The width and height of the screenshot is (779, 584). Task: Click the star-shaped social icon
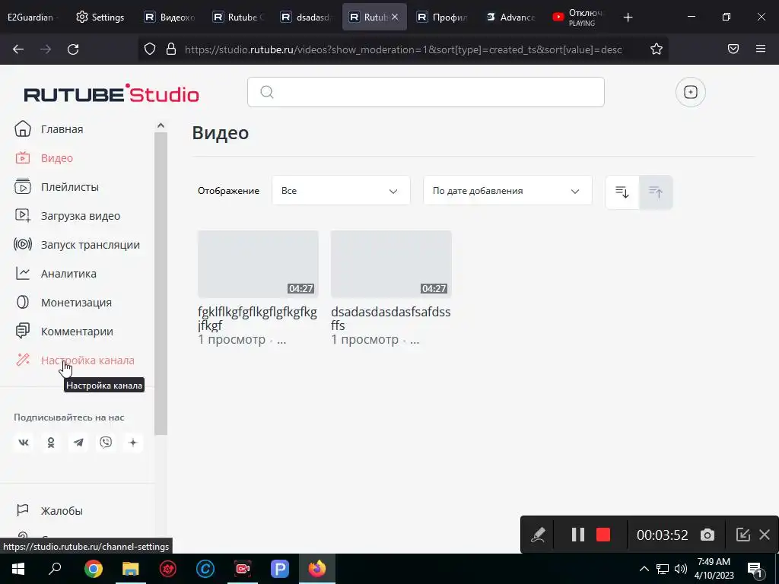click(132, 442)
